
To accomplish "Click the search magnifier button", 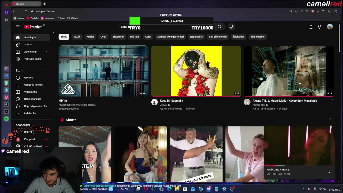I will coord(219,27).
